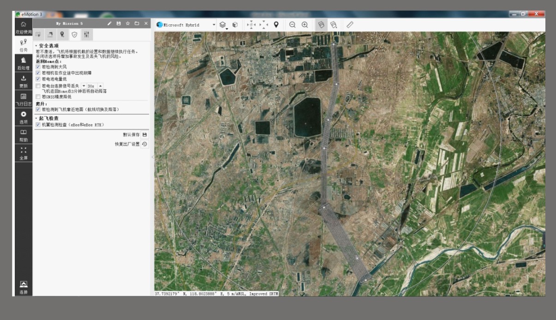The image size is (556, 320).
Task: Open the Microsoft Hybrid map source dropdown
Action: coord(214,25)
